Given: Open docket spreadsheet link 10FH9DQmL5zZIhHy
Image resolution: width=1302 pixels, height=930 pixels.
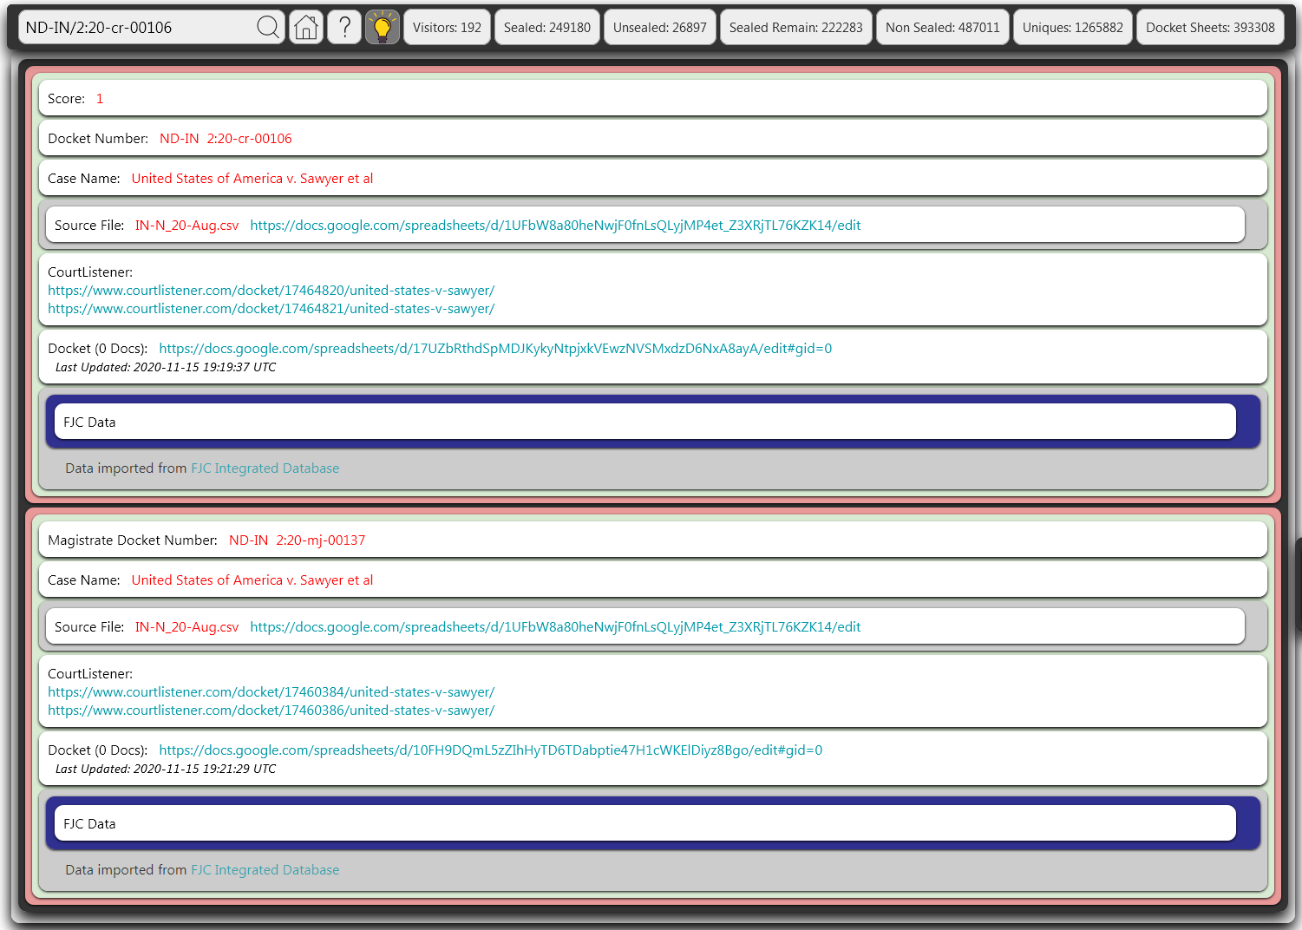Looking at the screenshot, I should (491, 750).
